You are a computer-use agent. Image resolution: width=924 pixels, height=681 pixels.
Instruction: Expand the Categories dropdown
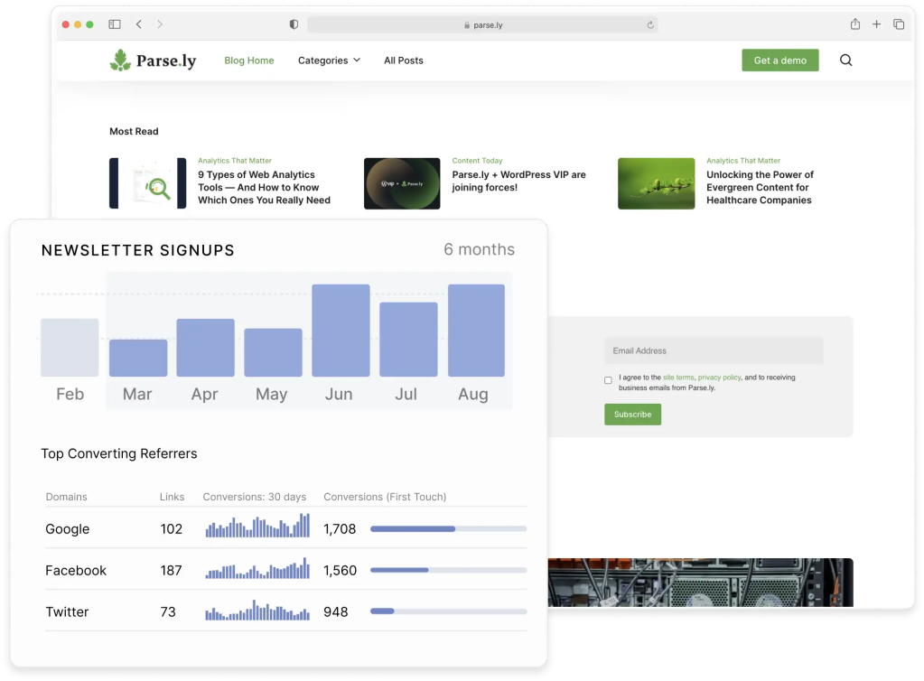(329, 61)
